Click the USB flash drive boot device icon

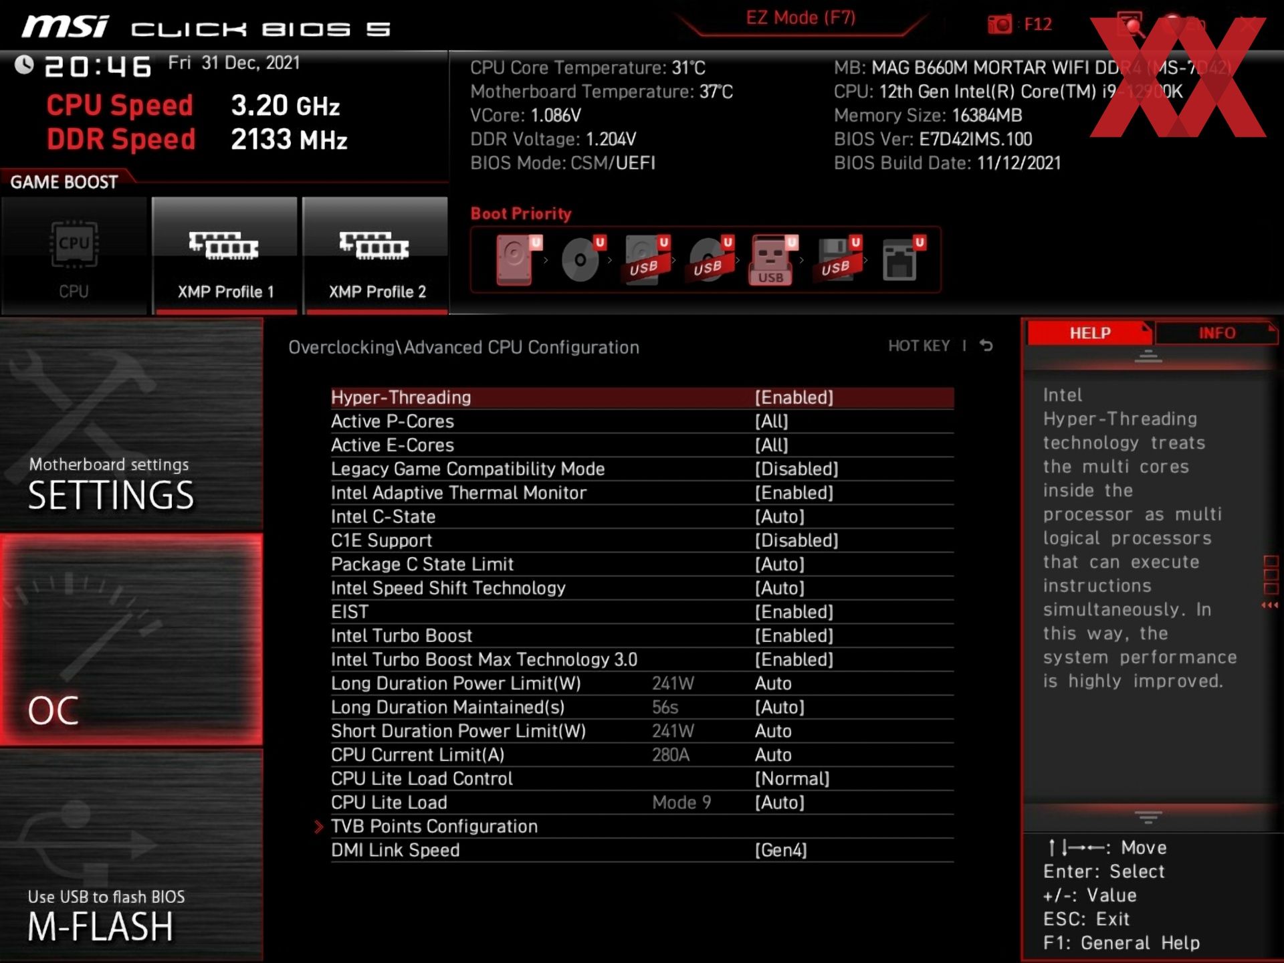click(770, 261)
